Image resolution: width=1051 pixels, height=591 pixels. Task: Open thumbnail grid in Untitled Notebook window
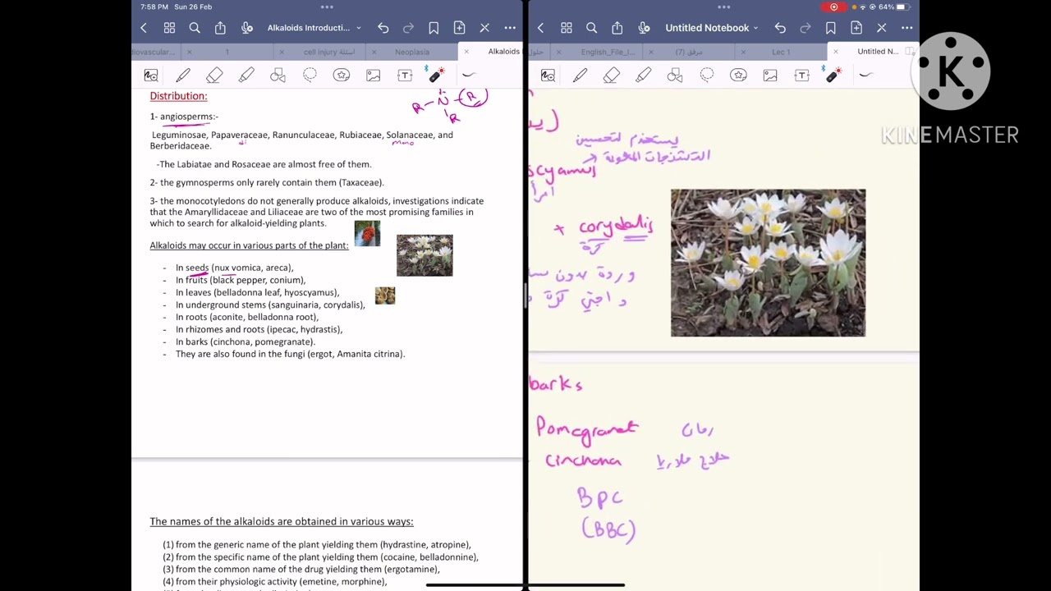pos(566,28)
